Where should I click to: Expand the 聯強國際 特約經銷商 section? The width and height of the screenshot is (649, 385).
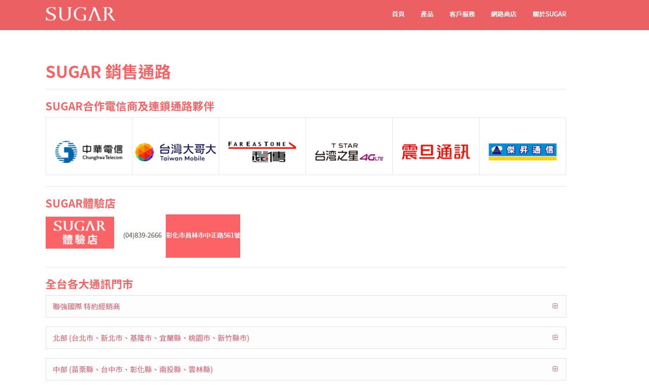306,307
